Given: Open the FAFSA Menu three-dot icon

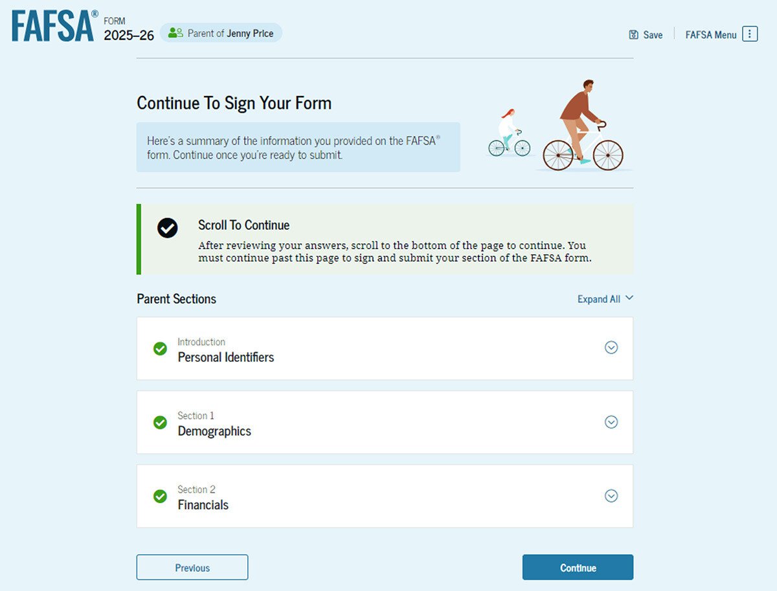Looking at the screenshot, I should tap(750, 34).
